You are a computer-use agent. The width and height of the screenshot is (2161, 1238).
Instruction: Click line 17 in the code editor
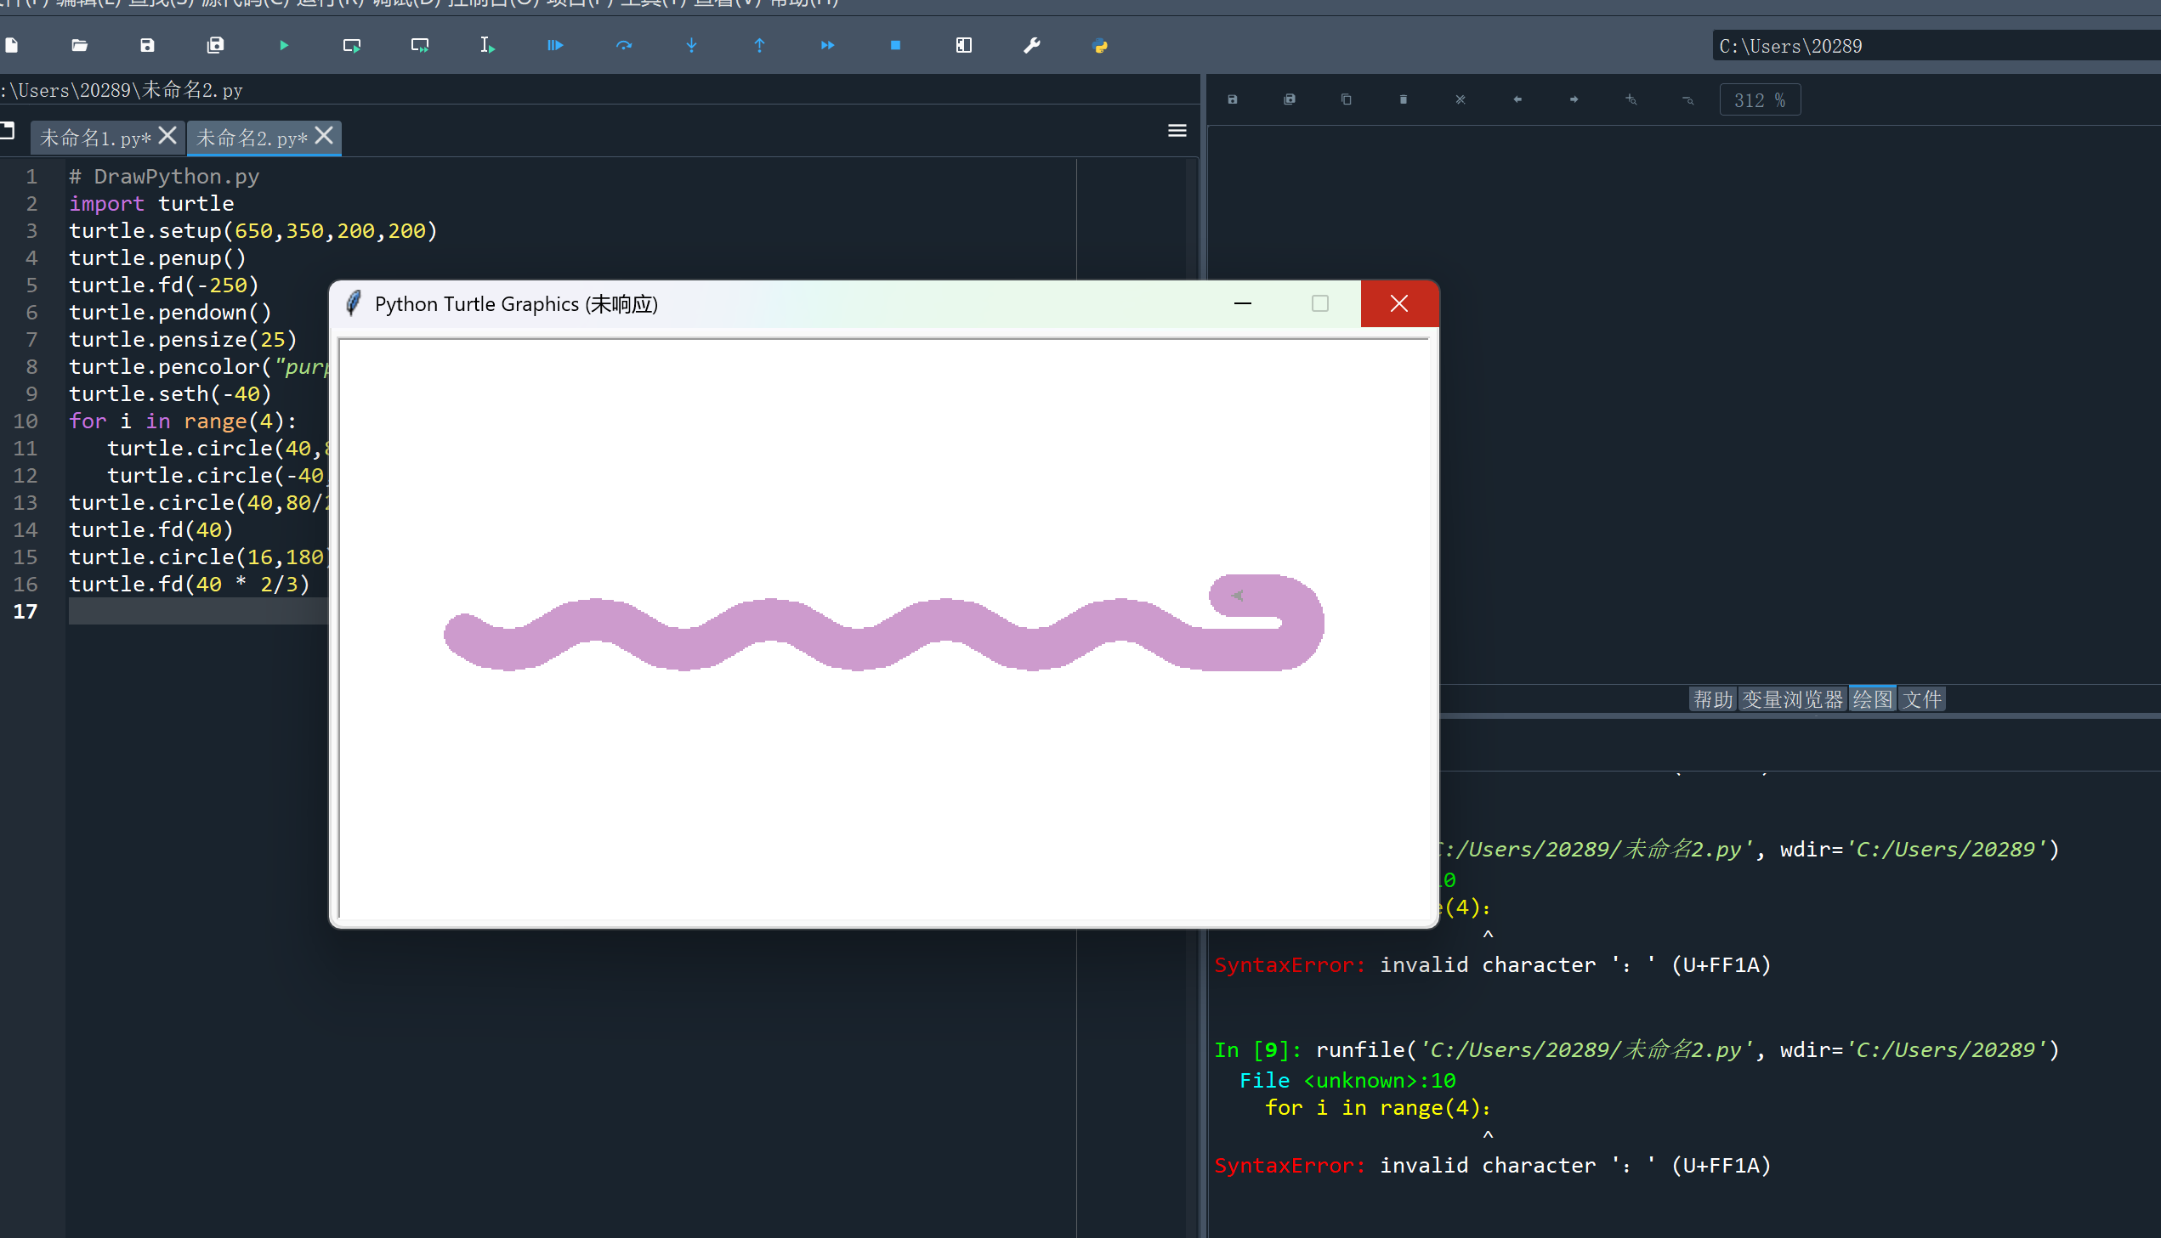[196, 611]
